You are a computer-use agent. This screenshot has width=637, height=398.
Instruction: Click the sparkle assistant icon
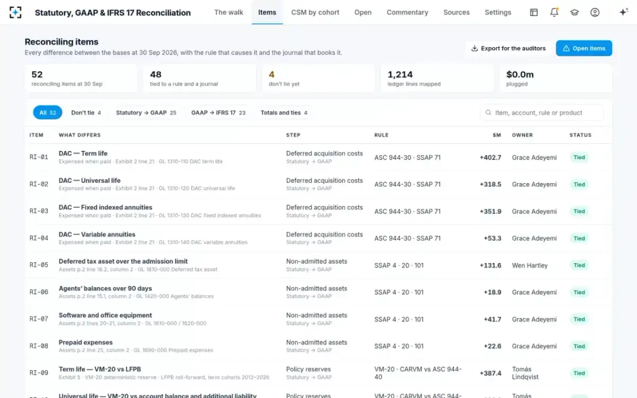point(624,12)
